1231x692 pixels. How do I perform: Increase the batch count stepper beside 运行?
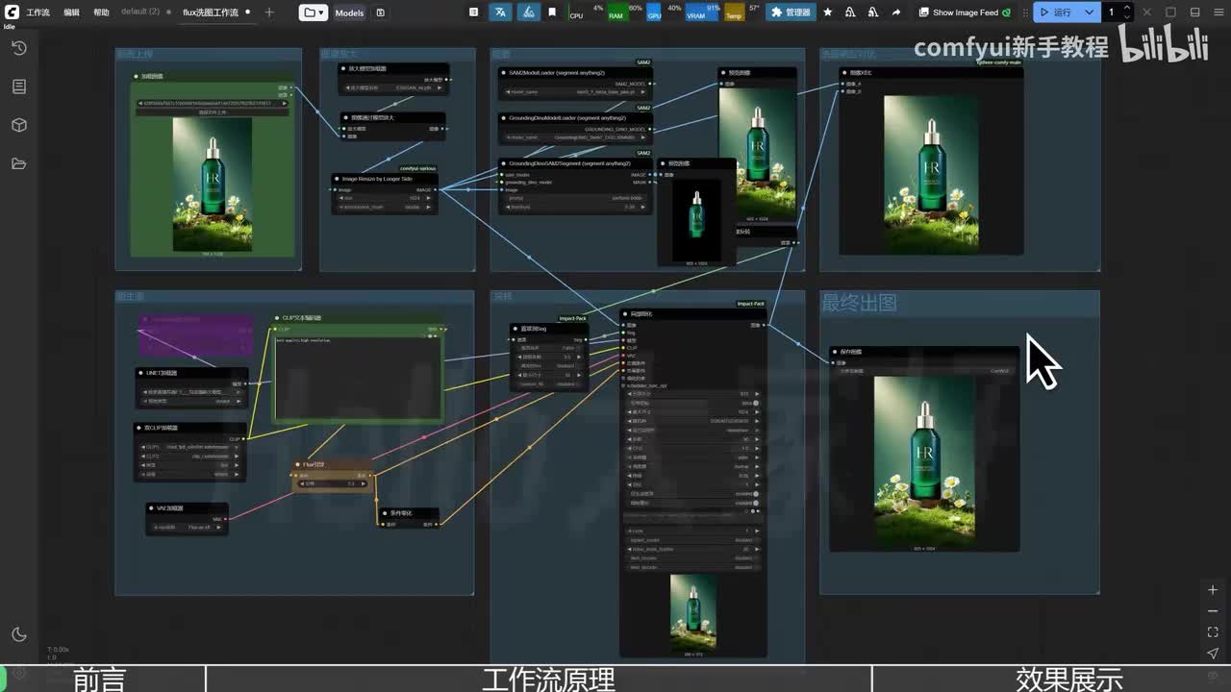(x=1127, y=9)
